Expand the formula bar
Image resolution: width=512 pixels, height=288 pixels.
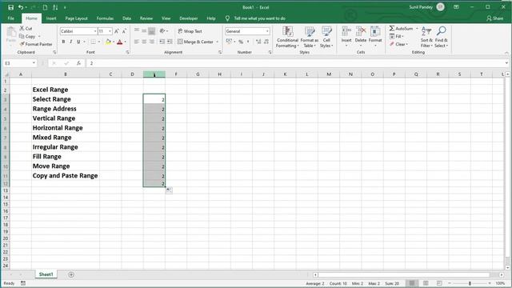(506, 63)
